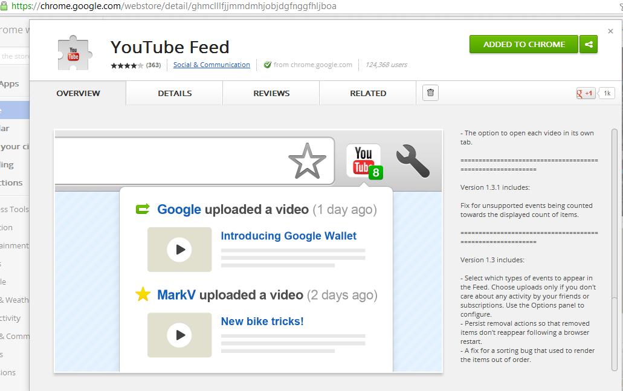Click the share icon button
The height and width of the screenshot is (391, 623).
click(589, 45)
